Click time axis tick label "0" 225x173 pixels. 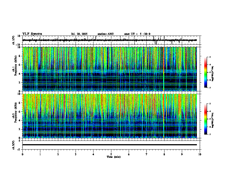click(22, 154)
